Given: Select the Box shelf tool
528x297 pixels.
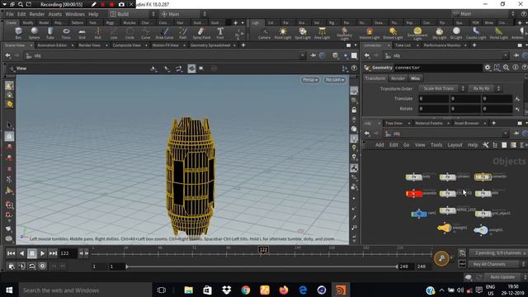Looking at the screenshot, I should pos(18,33).
